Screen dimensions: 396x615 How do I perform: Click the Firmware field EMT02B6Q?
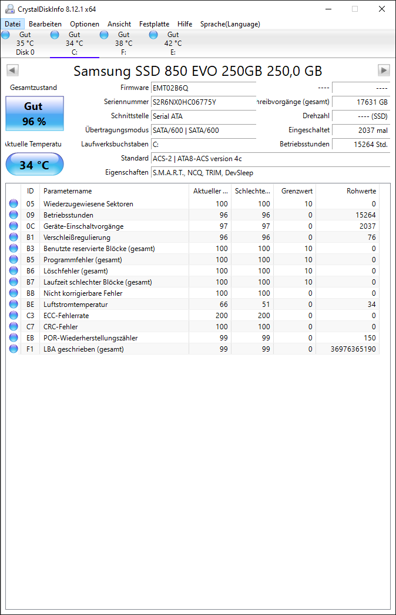(x=203, y=88)
